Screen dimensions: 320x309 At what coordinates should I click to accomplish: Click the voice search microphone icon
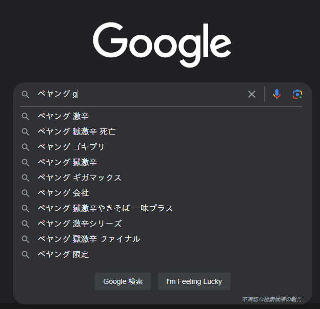click(277, 94)
